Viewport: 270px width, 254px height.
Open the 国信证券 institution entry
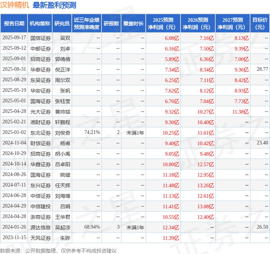41,38
